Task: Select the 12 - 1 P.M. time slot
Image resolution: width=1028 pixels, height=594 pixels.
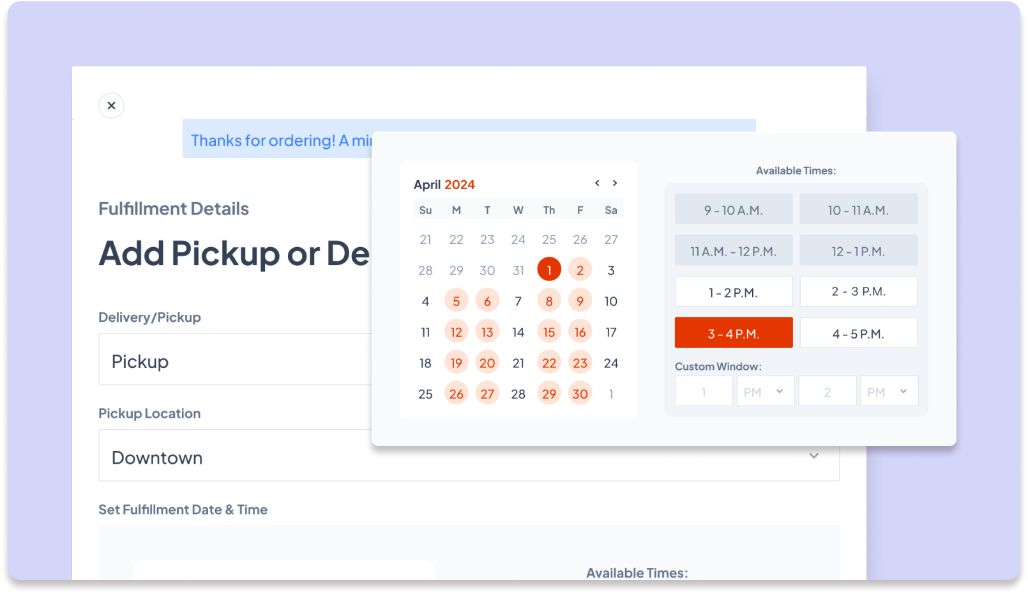Action: (x=859, y=250)
